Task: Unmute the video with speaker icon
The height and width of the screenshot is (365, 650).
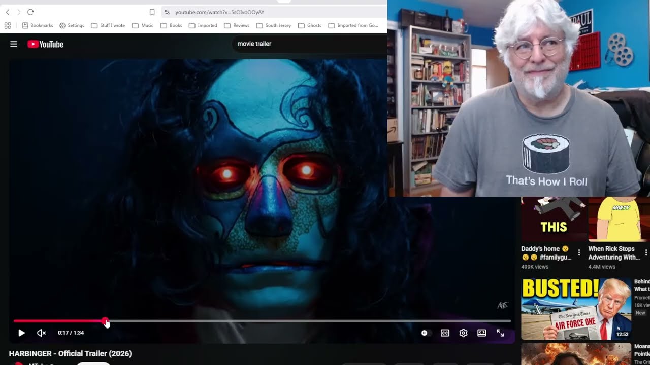Action: (x=42, y=333)
